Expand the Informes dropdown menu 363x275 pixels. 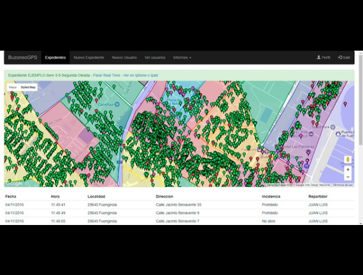pos(182,57)
